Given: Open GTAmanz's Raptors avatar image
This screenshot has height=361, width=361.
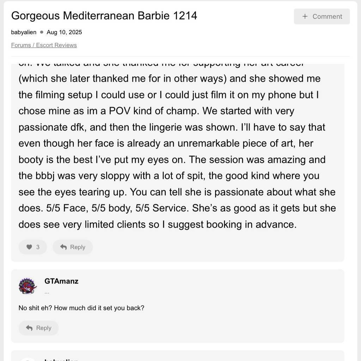Looking at the screenshot, I should [x=27, y=286].
